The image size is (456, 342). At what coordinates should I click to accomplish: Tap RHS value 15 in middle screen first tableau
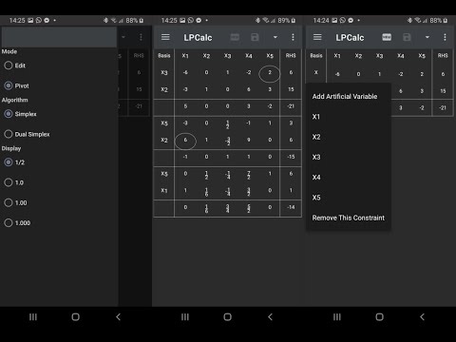point(291,89)
